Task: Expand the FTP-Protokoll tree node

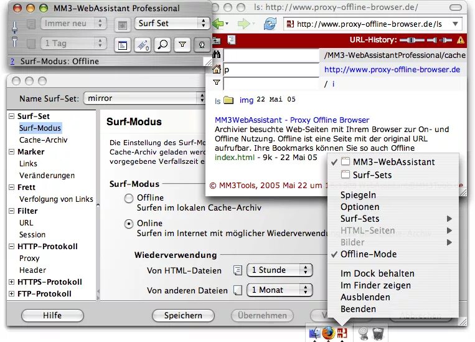Action: (x=11, y=294)
